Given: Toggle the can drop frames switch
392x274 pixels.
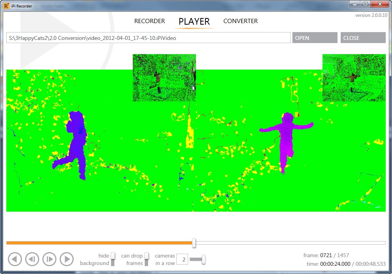Looking at the screenshot, I should (147, 259).
